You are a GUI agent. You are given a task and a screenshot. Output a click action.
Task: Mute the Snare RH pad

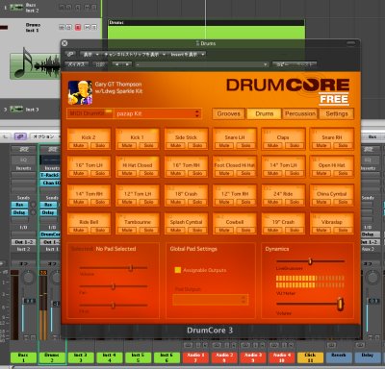coord(321,146)
